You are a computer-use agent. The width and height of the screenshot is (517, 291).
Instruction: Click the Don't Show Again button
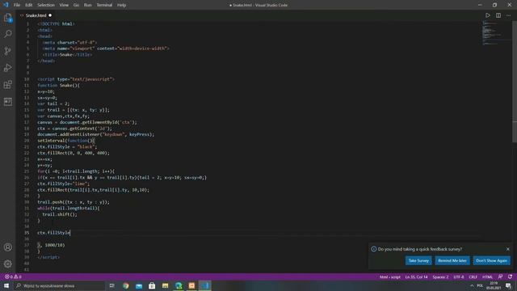click(x=491, y=260)
